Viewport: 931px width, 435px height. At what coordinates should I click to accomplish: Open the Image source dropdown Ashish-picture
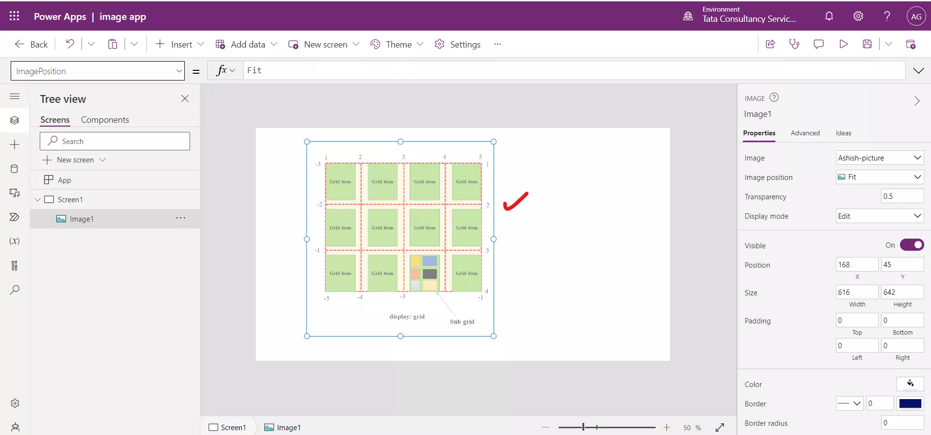point(880,158)
